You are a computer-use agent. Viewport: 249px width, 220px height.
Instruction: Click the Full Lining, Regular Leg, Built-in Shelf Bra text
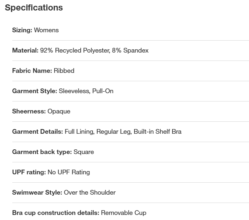pos(123,132)
